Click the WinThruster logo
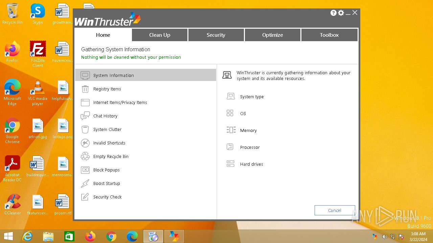 pos(108,20)
